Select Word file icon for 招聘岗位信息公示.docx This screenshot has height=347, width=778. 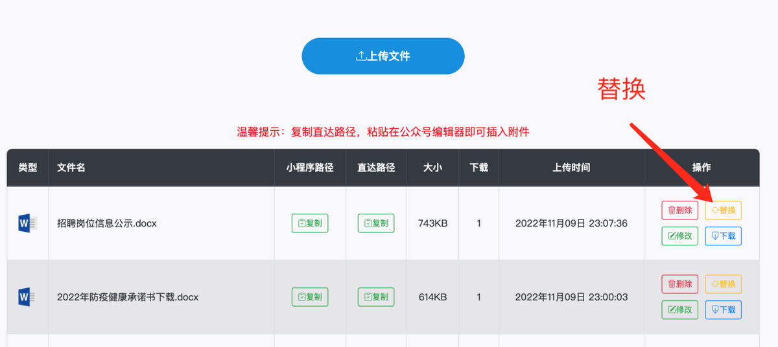point(27,223)
